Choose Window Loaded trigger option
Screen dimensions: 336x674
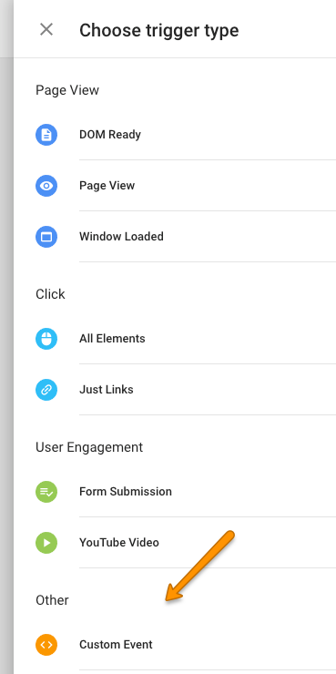tap(186, 237)
